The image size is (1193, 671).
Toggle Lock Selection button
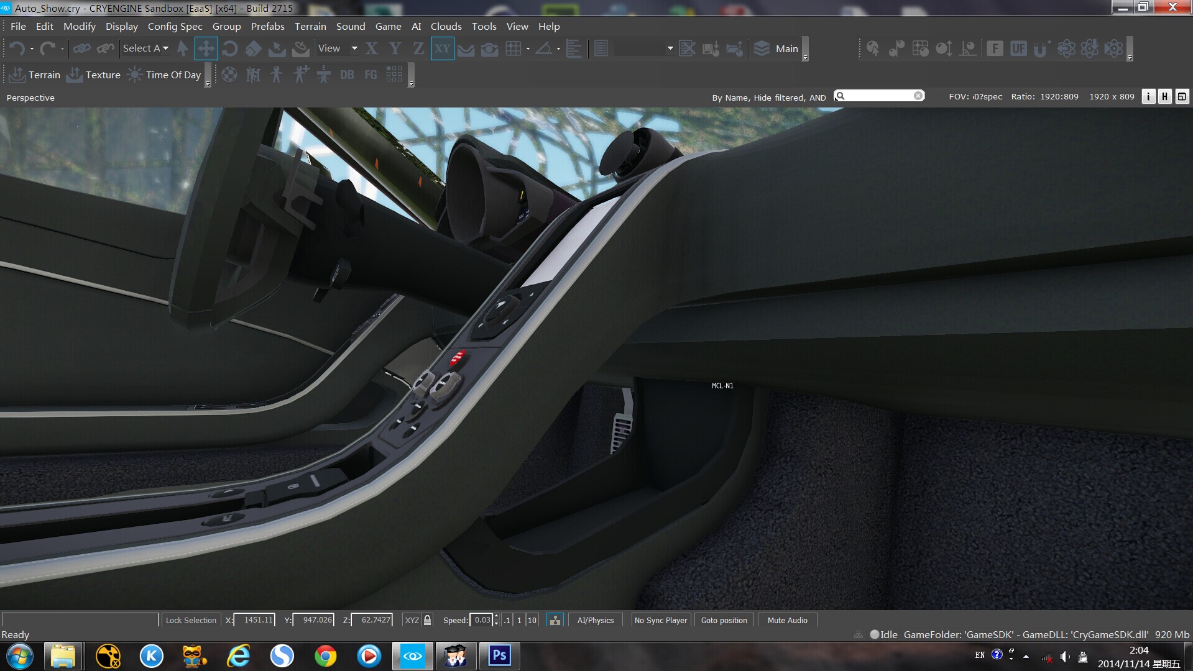coord(191,620)
